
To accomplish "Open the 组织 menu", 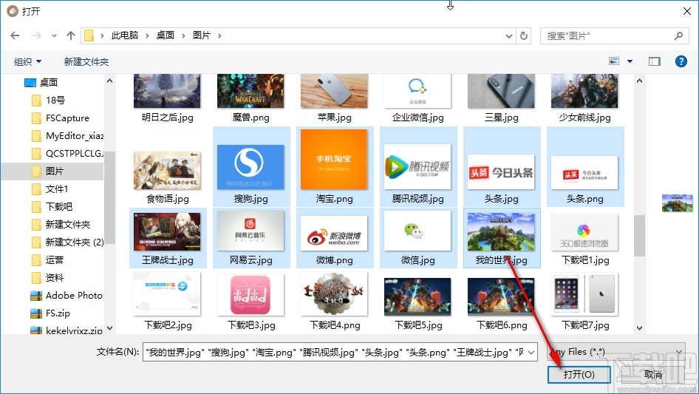I will pyautogui.click(x=27, y=61).
